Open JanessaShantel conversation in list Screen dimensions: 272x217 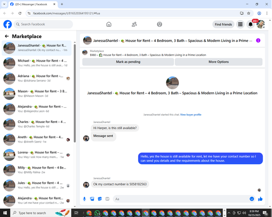click(x=36, y=48)
